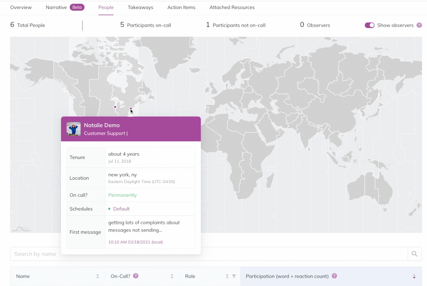This screenshot has height=286, width=427.
Task: Open the Default schedule link
Action: tap(121, 209)
